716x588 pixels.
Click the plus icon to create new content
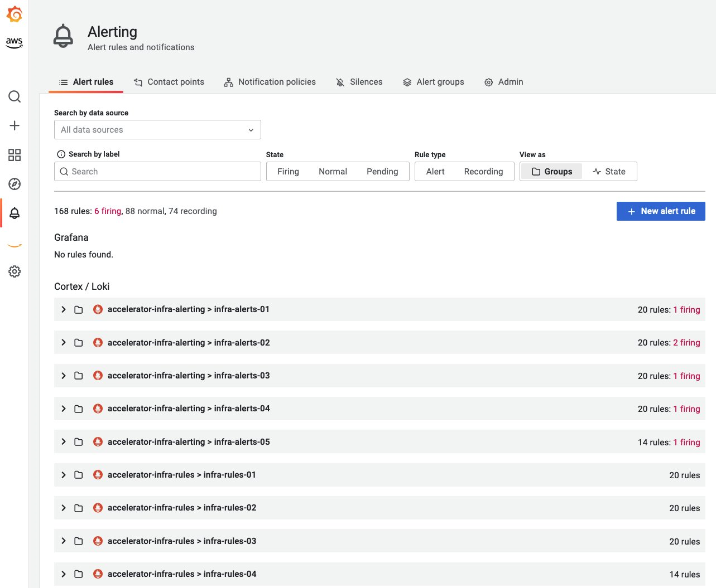tap(14, 125)
